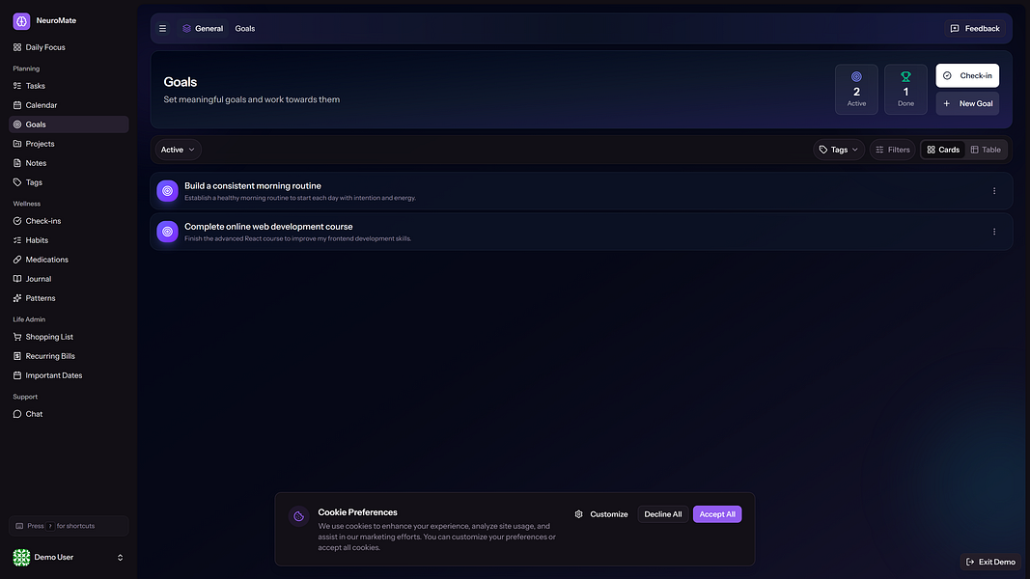Start a Check-in

[967, 75]
